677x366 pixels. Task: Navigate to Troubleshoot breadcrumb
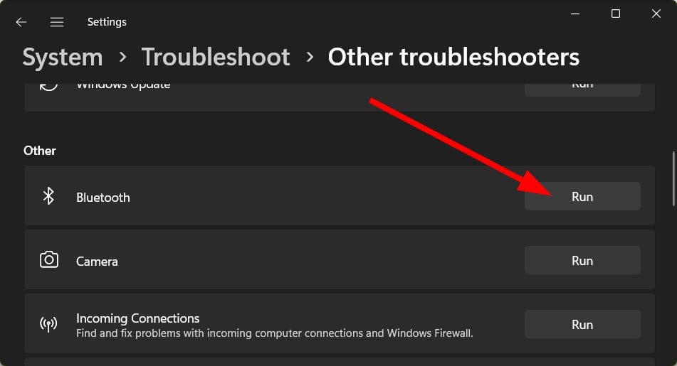pyautogui.click(x=216, y=57)
